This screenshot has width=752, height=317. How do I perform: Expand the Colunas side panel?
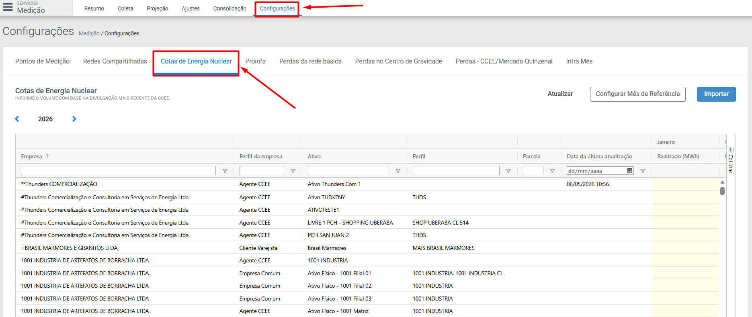click(731, 160)
